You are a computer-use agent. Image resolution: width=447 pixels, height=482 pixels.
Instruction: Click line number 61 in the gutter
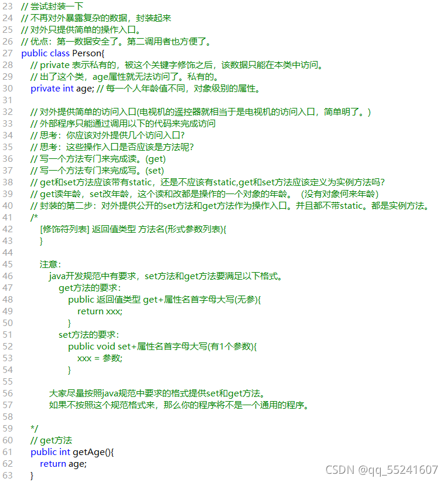click(8, 452)
